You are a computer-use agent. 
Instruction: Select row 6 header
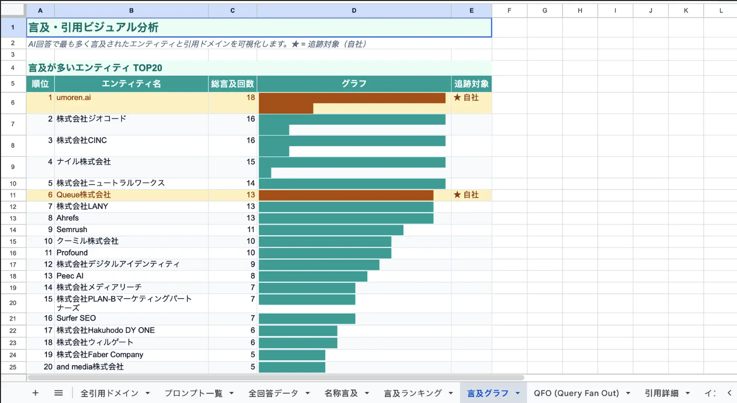(13, 103)
